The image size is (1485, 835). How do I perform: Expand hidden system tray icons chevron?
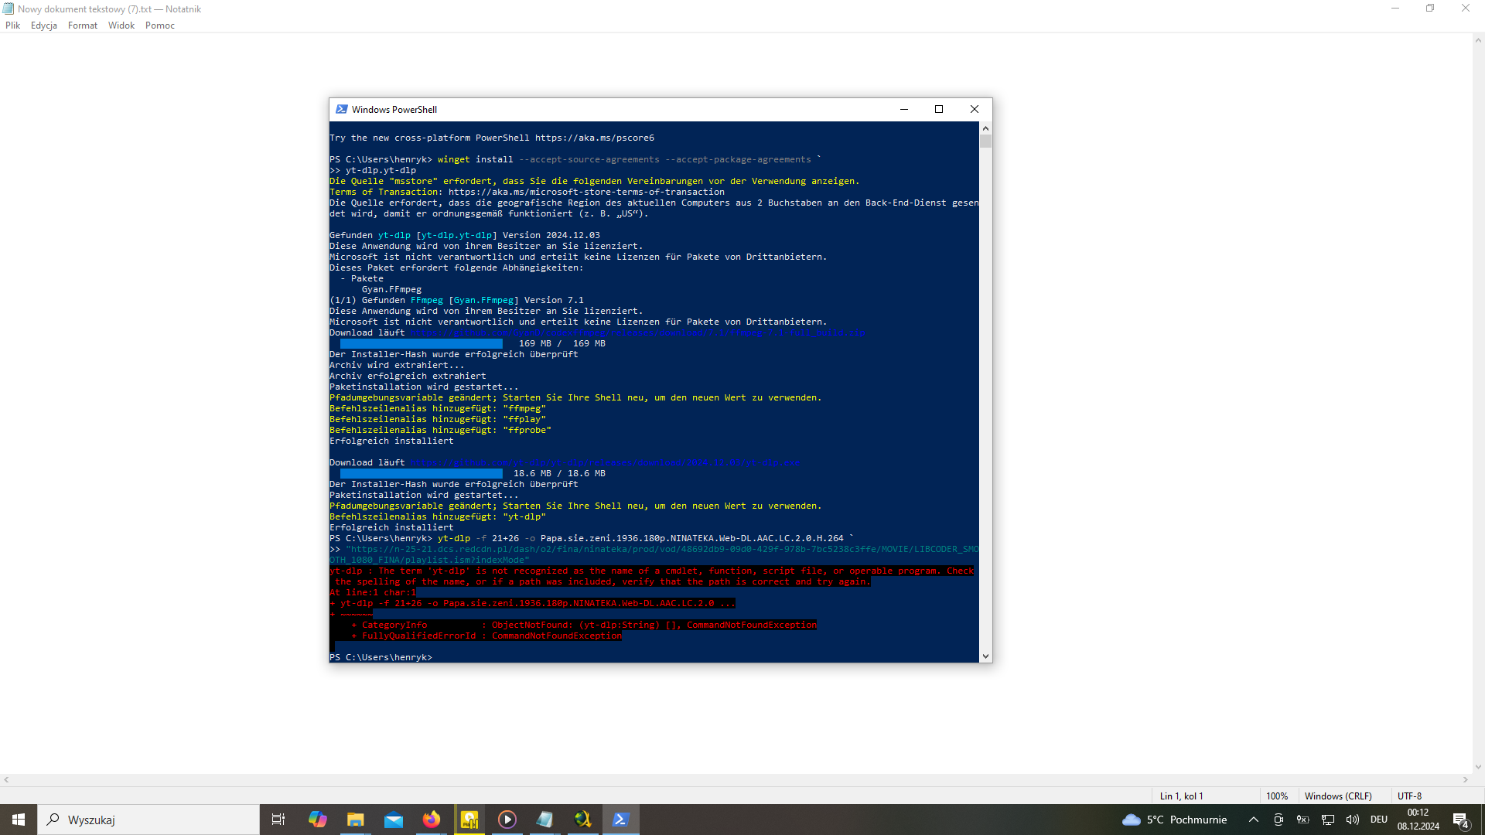coord(1253,820)
